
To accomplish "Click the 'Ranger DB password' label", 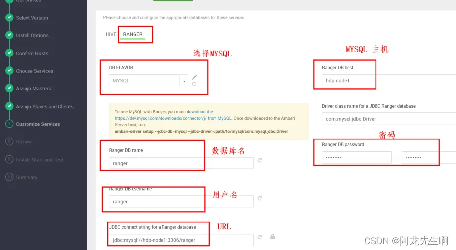I will (x=343, y=144).
